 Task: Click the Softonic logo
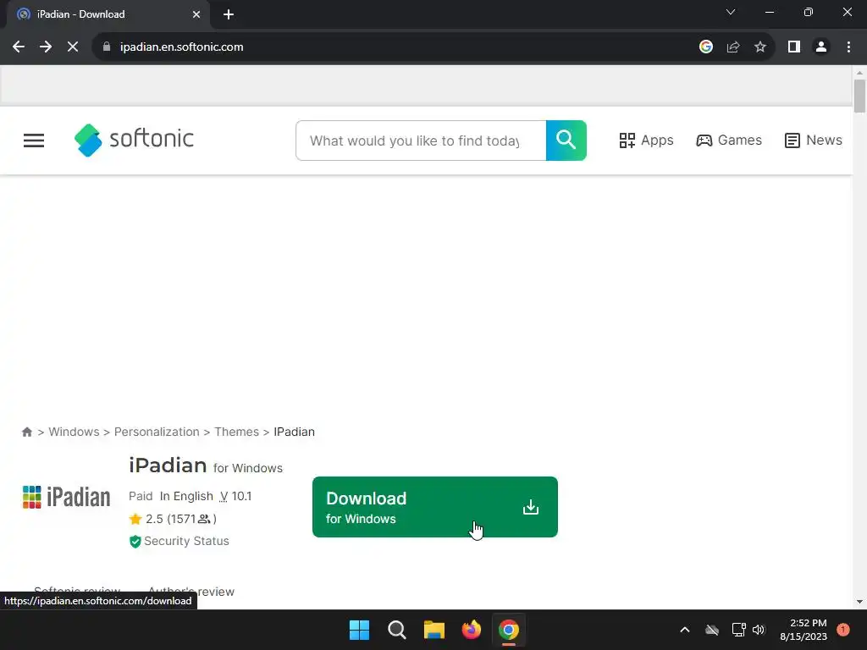[134, 140]
